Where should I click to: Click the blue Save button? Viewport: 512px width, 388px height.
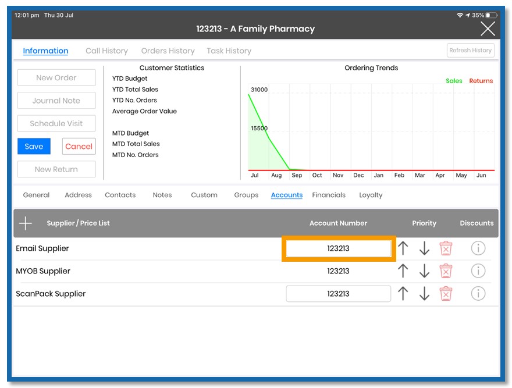click(x=34, y=147)
